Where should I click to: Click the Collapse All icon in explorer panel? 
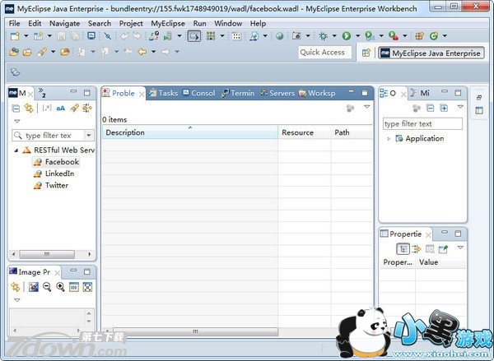16,109
